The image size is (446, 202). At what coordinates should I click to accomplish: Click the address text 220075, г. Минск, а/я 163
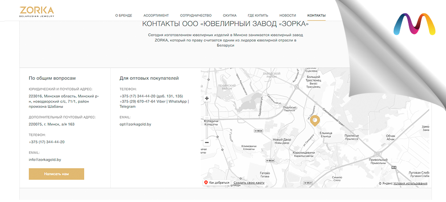pos(52,124)
